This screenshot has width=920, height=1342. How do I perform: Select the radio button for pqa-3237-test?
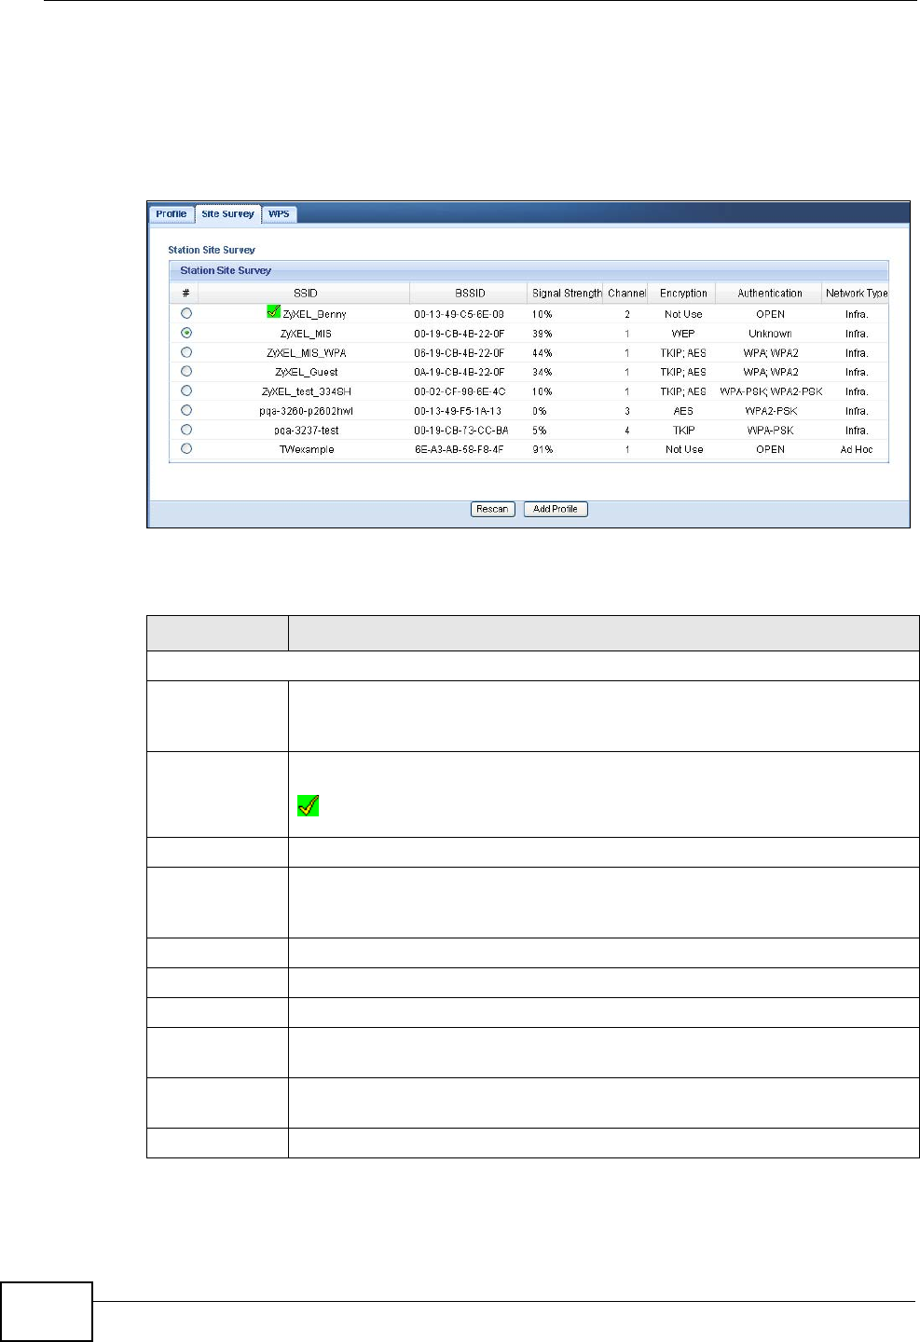pyautogui.click(x=186, y=430)
